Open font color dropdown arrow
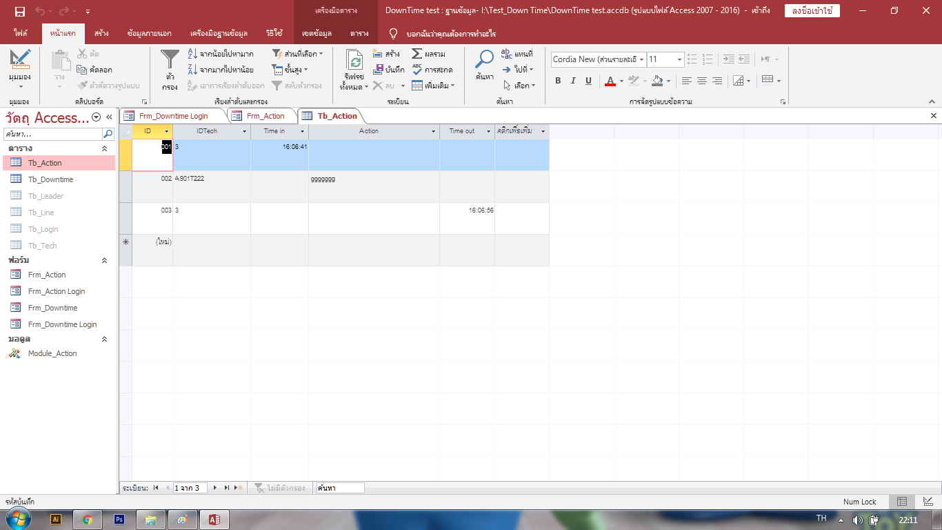The image size is (942, 530). (x=621, y=81)
